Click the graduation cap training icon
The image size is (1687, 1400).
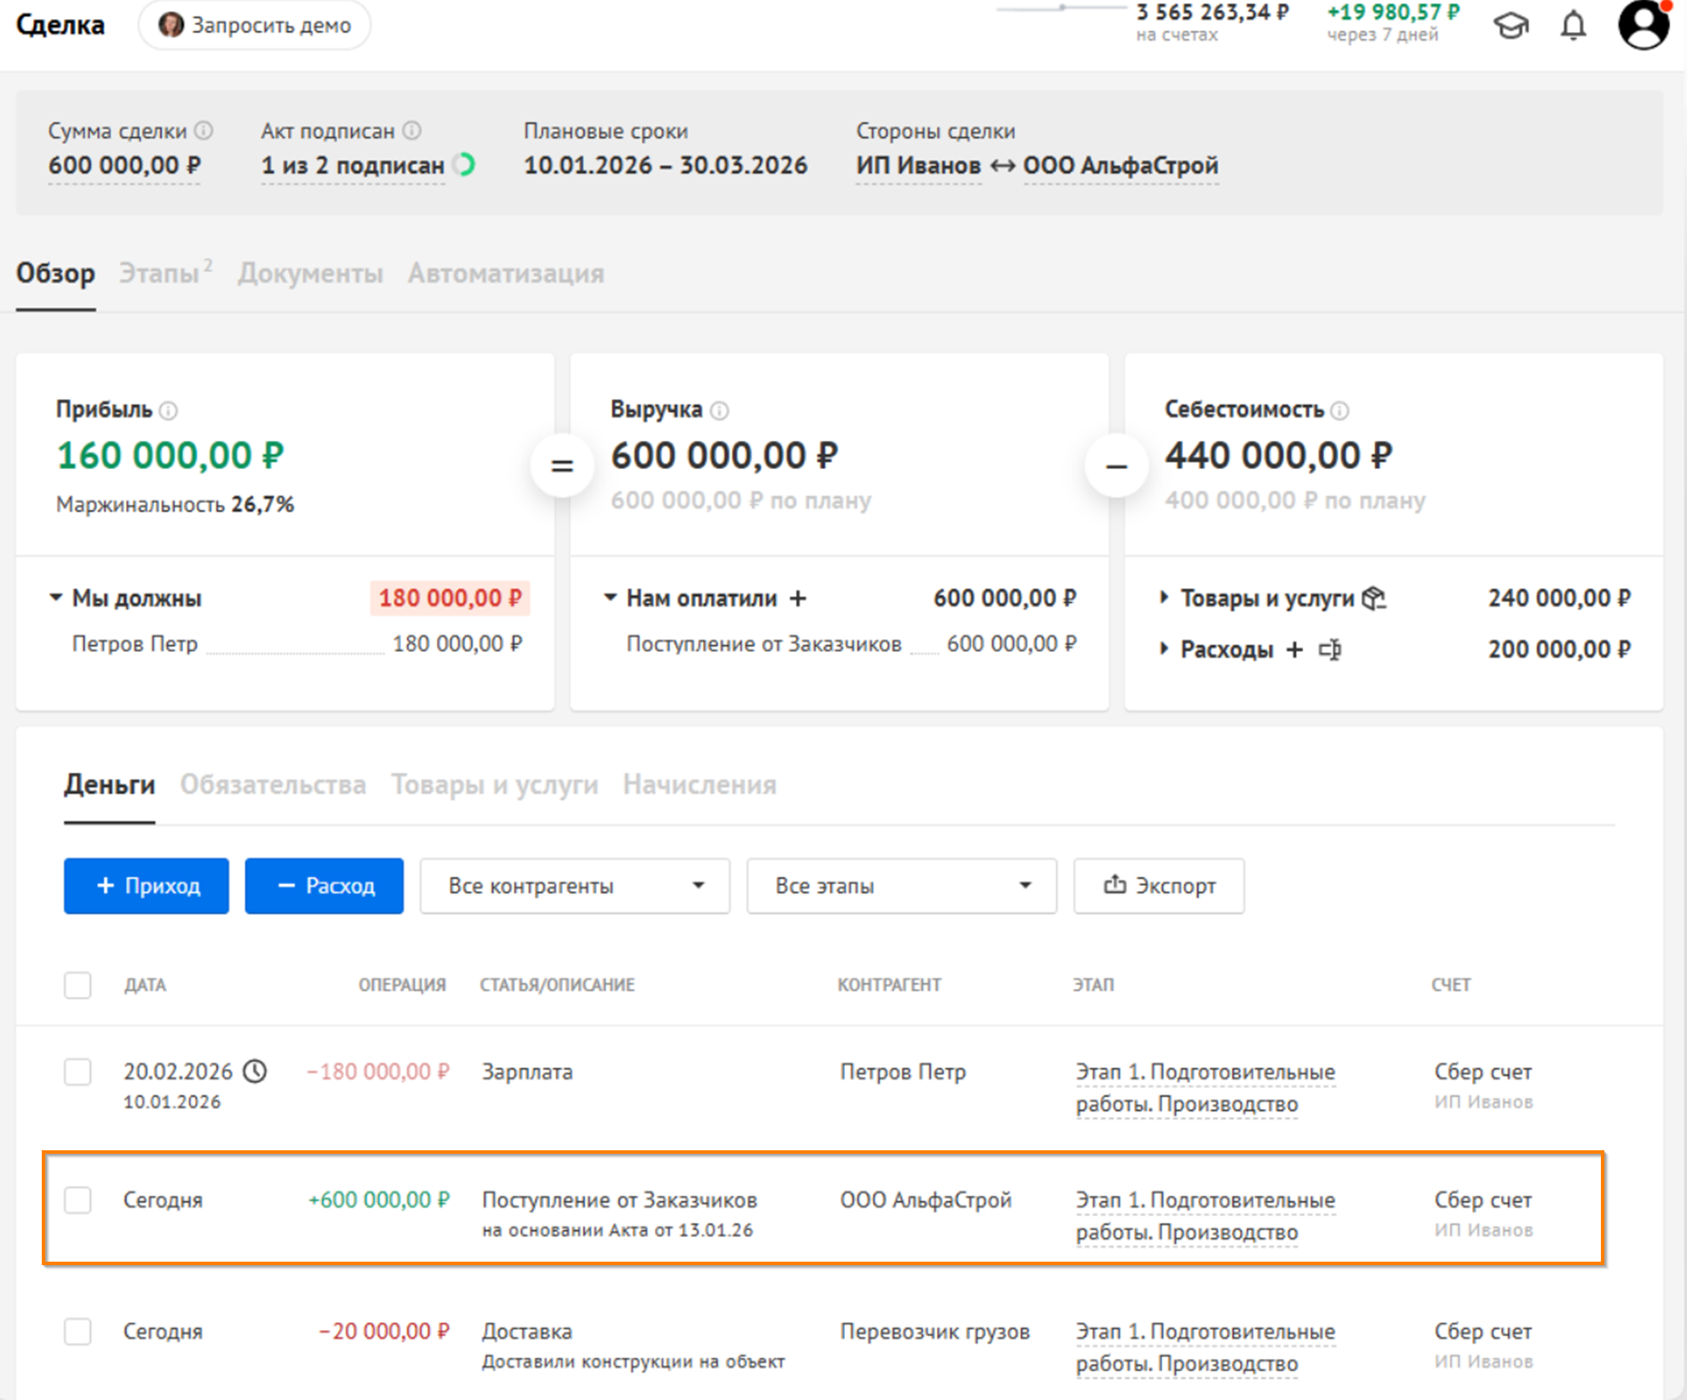pyautogui.click(x=1511, y=26)
